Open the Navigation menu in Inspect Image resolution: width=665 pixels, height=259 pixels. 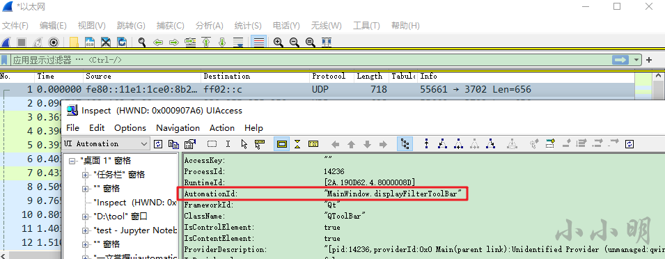pyautogui.click(x=178, y=128)
